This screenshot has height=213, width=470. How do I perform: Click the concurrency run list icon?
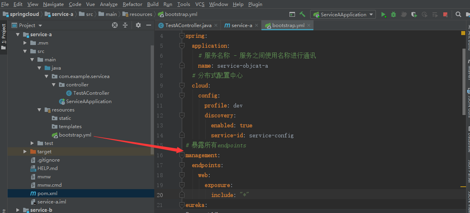[435, 14]
